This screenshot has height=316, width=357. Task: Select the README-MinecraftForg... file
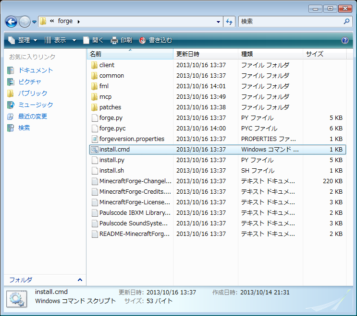(x=135, y=234)
